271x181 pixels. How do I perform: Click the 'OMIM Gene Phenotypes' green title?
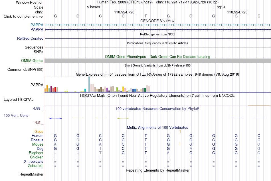(x=157, y=57)
